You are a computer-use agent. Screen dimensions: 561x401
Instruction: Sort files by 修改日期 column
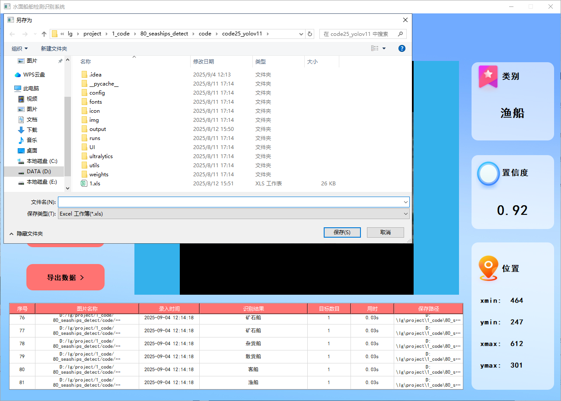(221, 61)
